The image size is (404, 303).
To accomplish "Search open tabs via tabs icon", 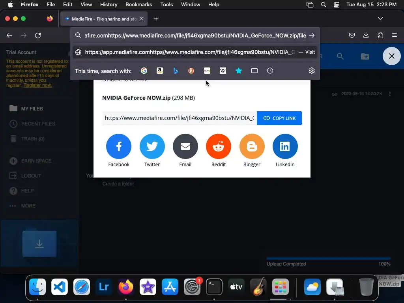I will pyautogui.click(x=254, y=71).
